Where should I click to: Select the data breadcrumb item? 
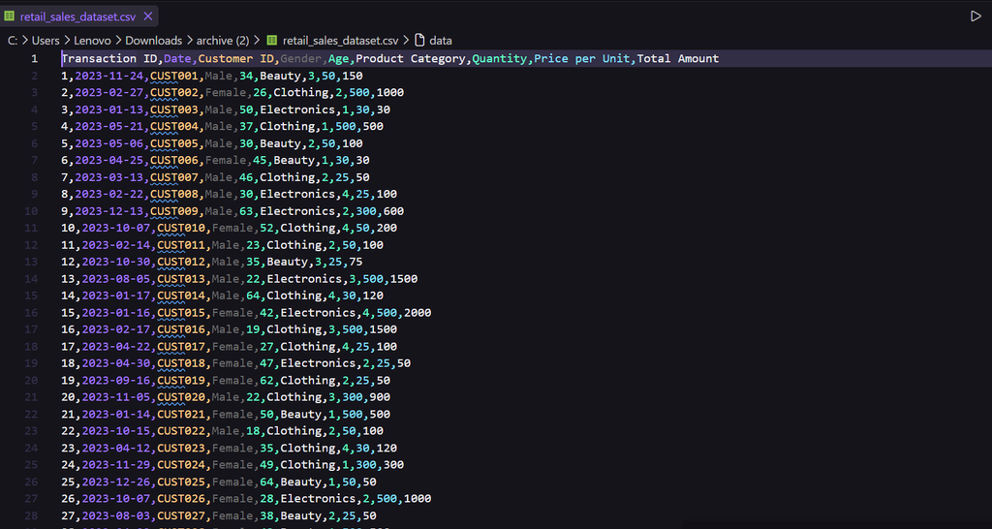pos(441,41)
